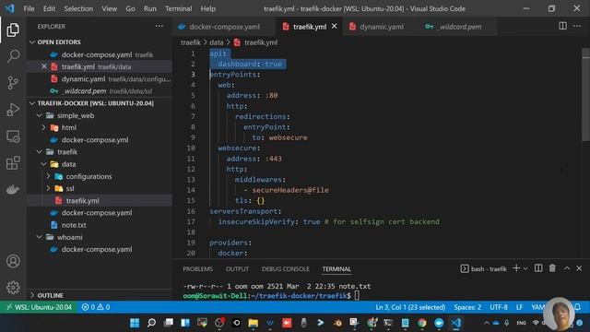The width and height of the screenshot is (590, 332).
Task: Open the Help menu
Action: [208, 8]
